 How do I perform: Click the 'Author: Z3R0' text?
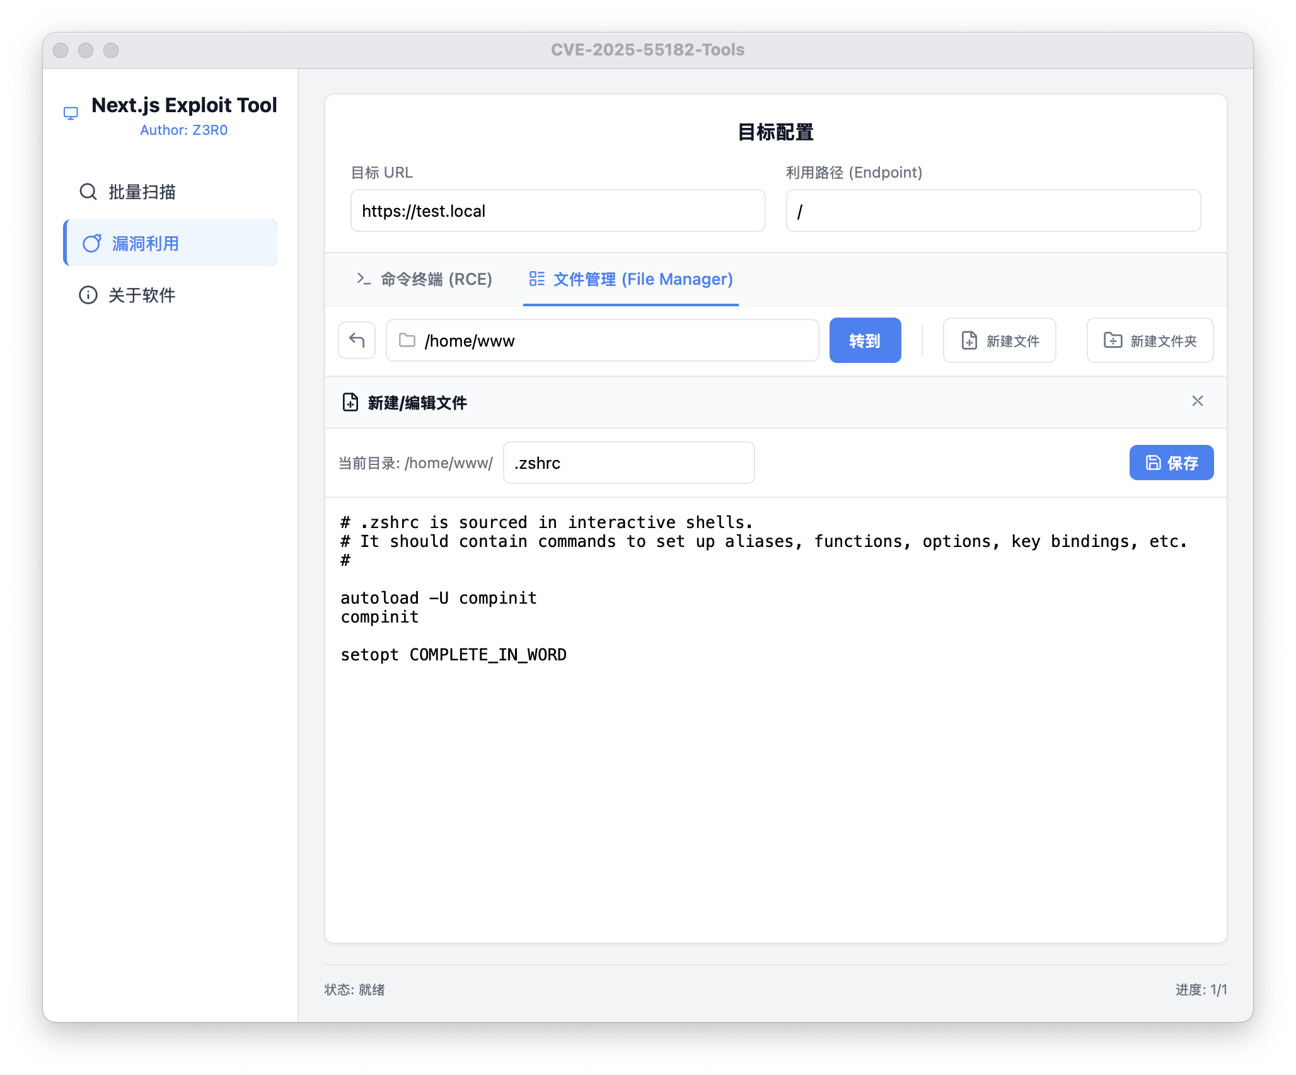183,130
